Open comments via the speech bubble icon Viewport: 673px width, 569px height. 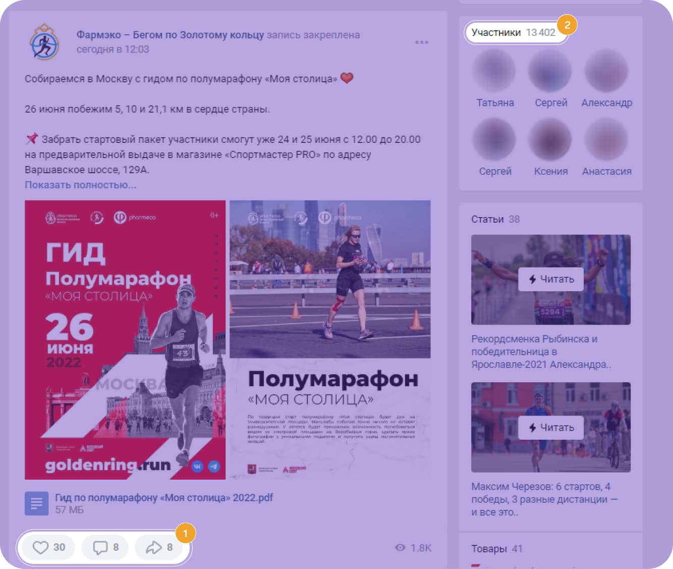[x=100, y=547]
